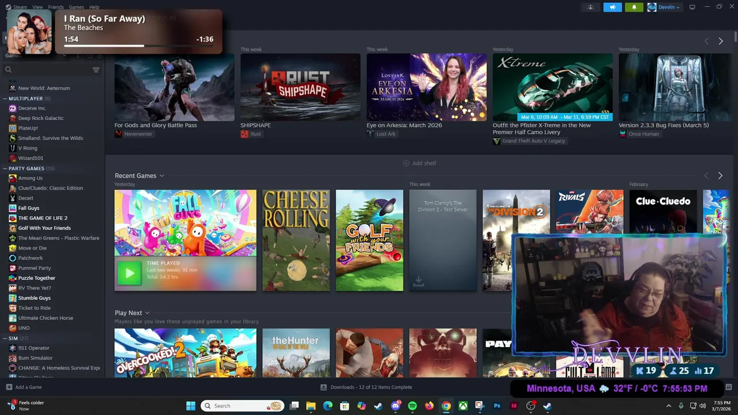The width and height of the screenshot is (738, 415).
Task: Open the Xbox app from the taskbar
Action: 463,406
